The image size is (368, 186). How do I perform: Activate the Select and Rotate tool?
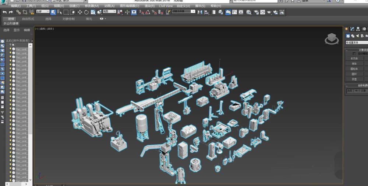coord(86,12)
